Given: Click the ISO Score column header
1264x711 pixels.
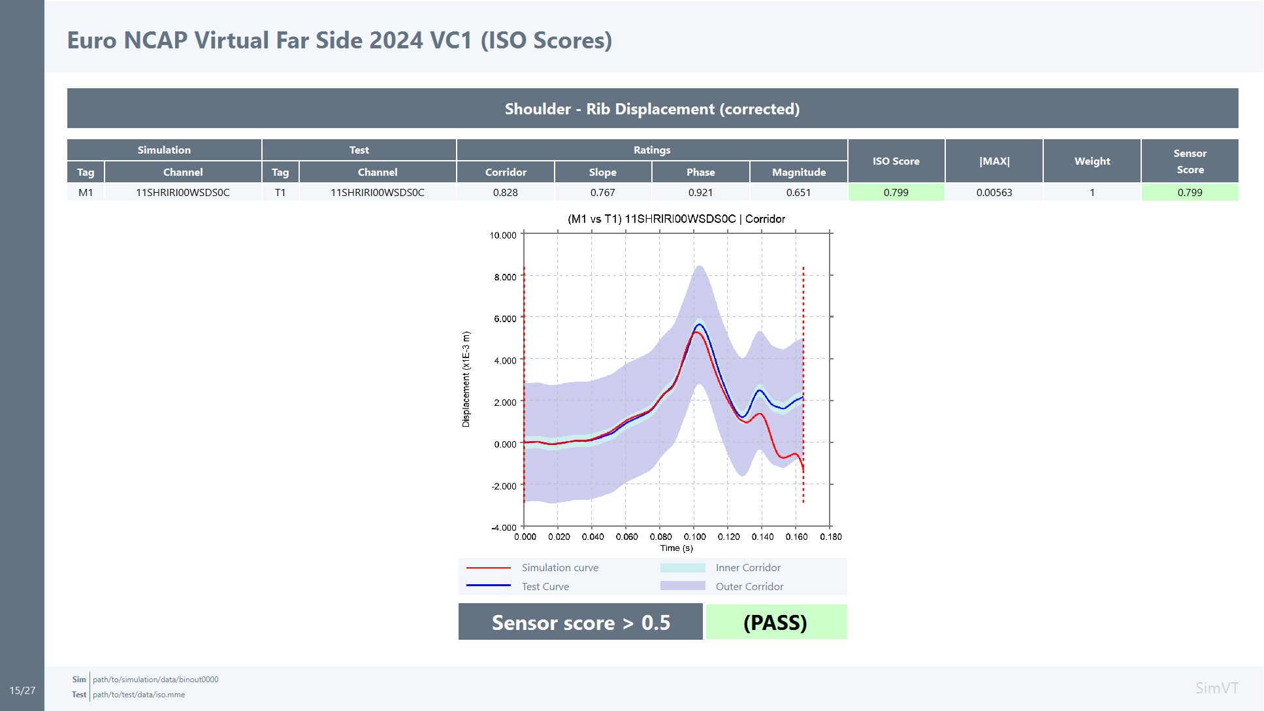Looking at the screenshot, I should pos(896,161).
